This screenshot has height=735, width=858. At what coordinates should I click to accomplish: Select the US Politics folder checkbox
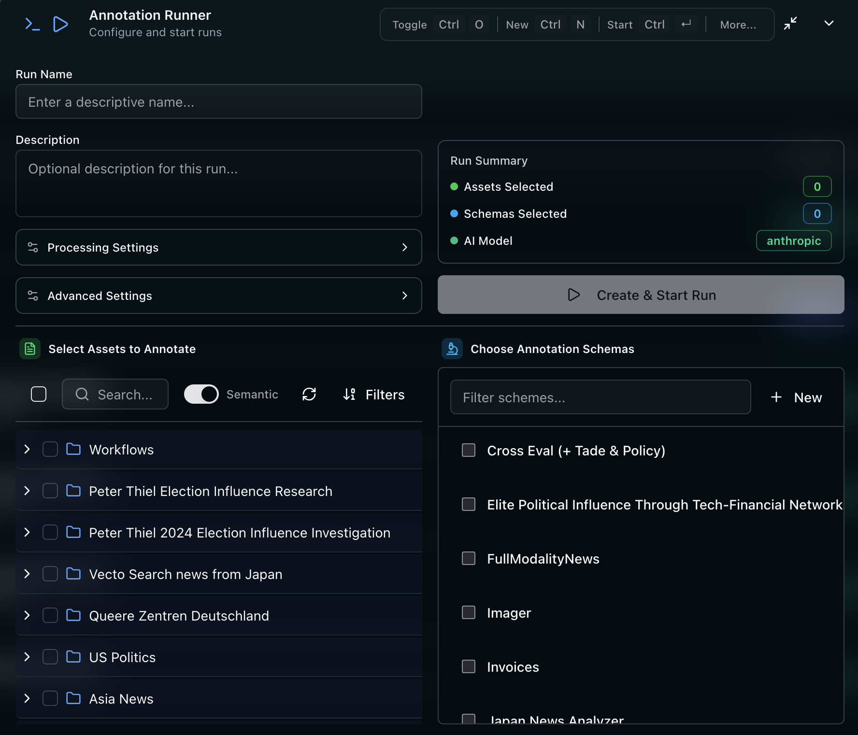50,657
